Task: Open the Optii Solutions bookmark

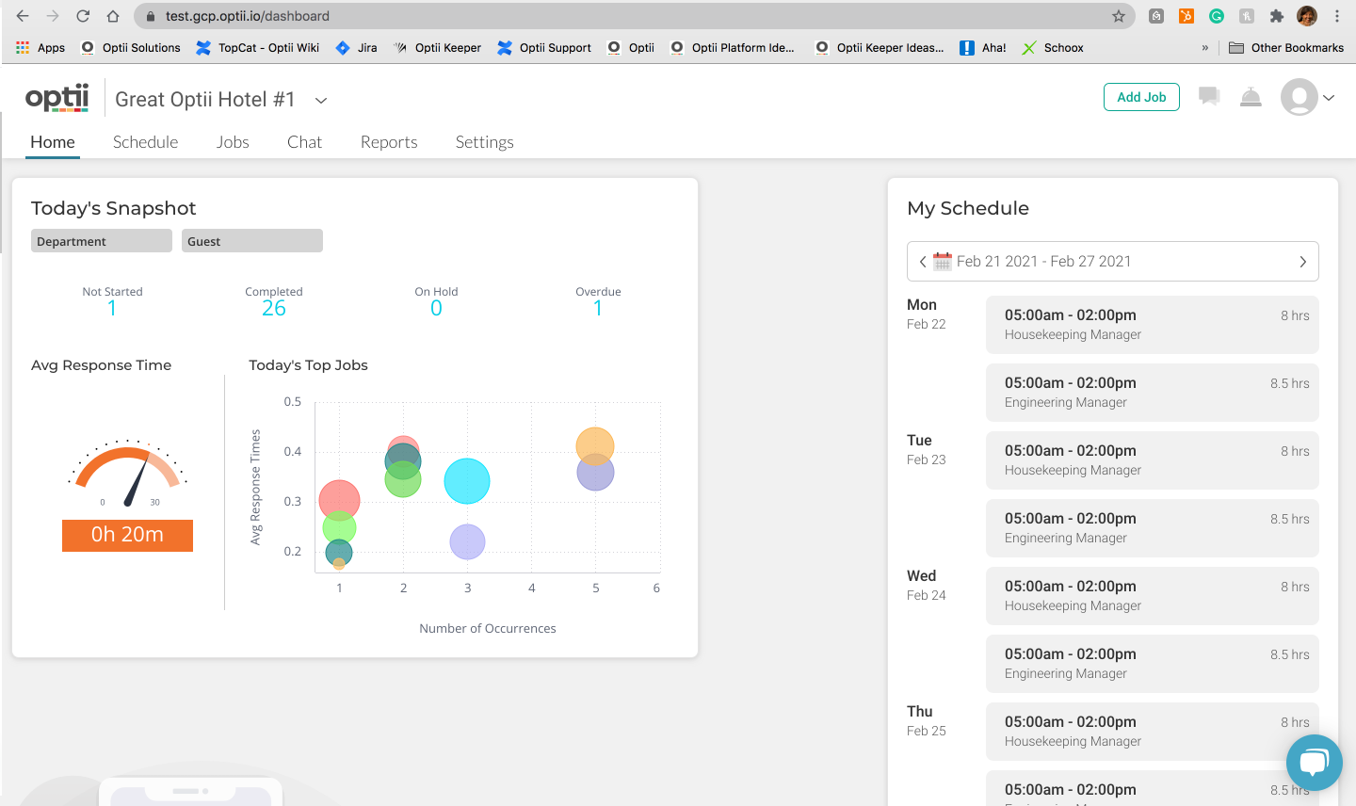Action: click(131, 48)
